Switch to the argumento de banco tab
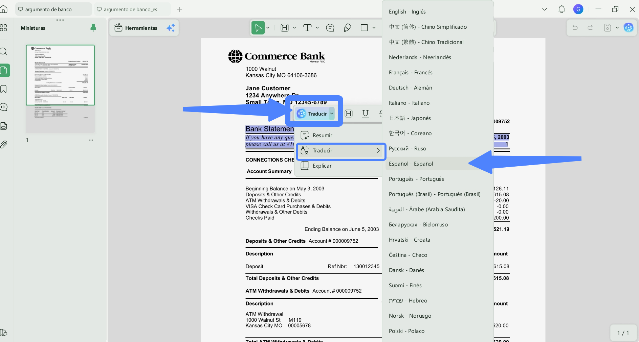The height and width of the screenshot is (342, 639). [53, 9]
